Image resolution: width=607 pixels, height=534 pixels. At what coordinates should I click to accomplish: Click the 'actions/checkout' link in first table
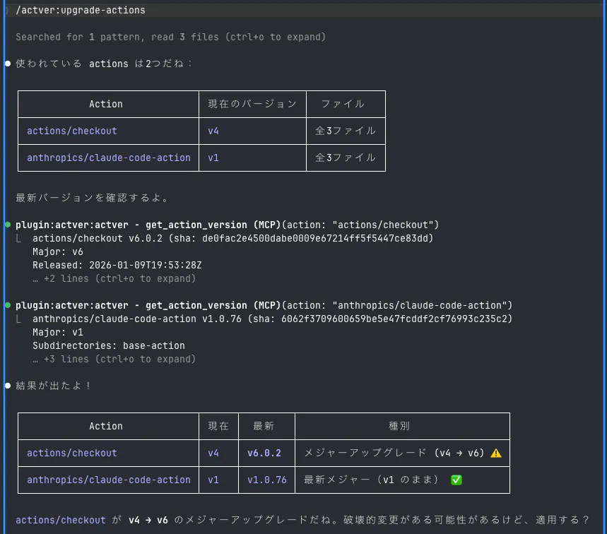pos(71,131)
